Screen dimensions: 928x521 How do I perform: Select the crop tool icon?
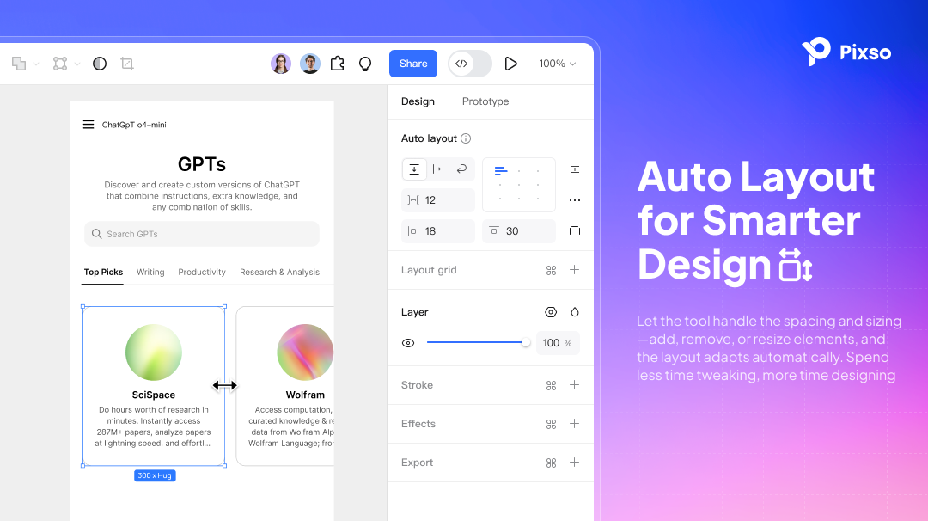(126, 64)
